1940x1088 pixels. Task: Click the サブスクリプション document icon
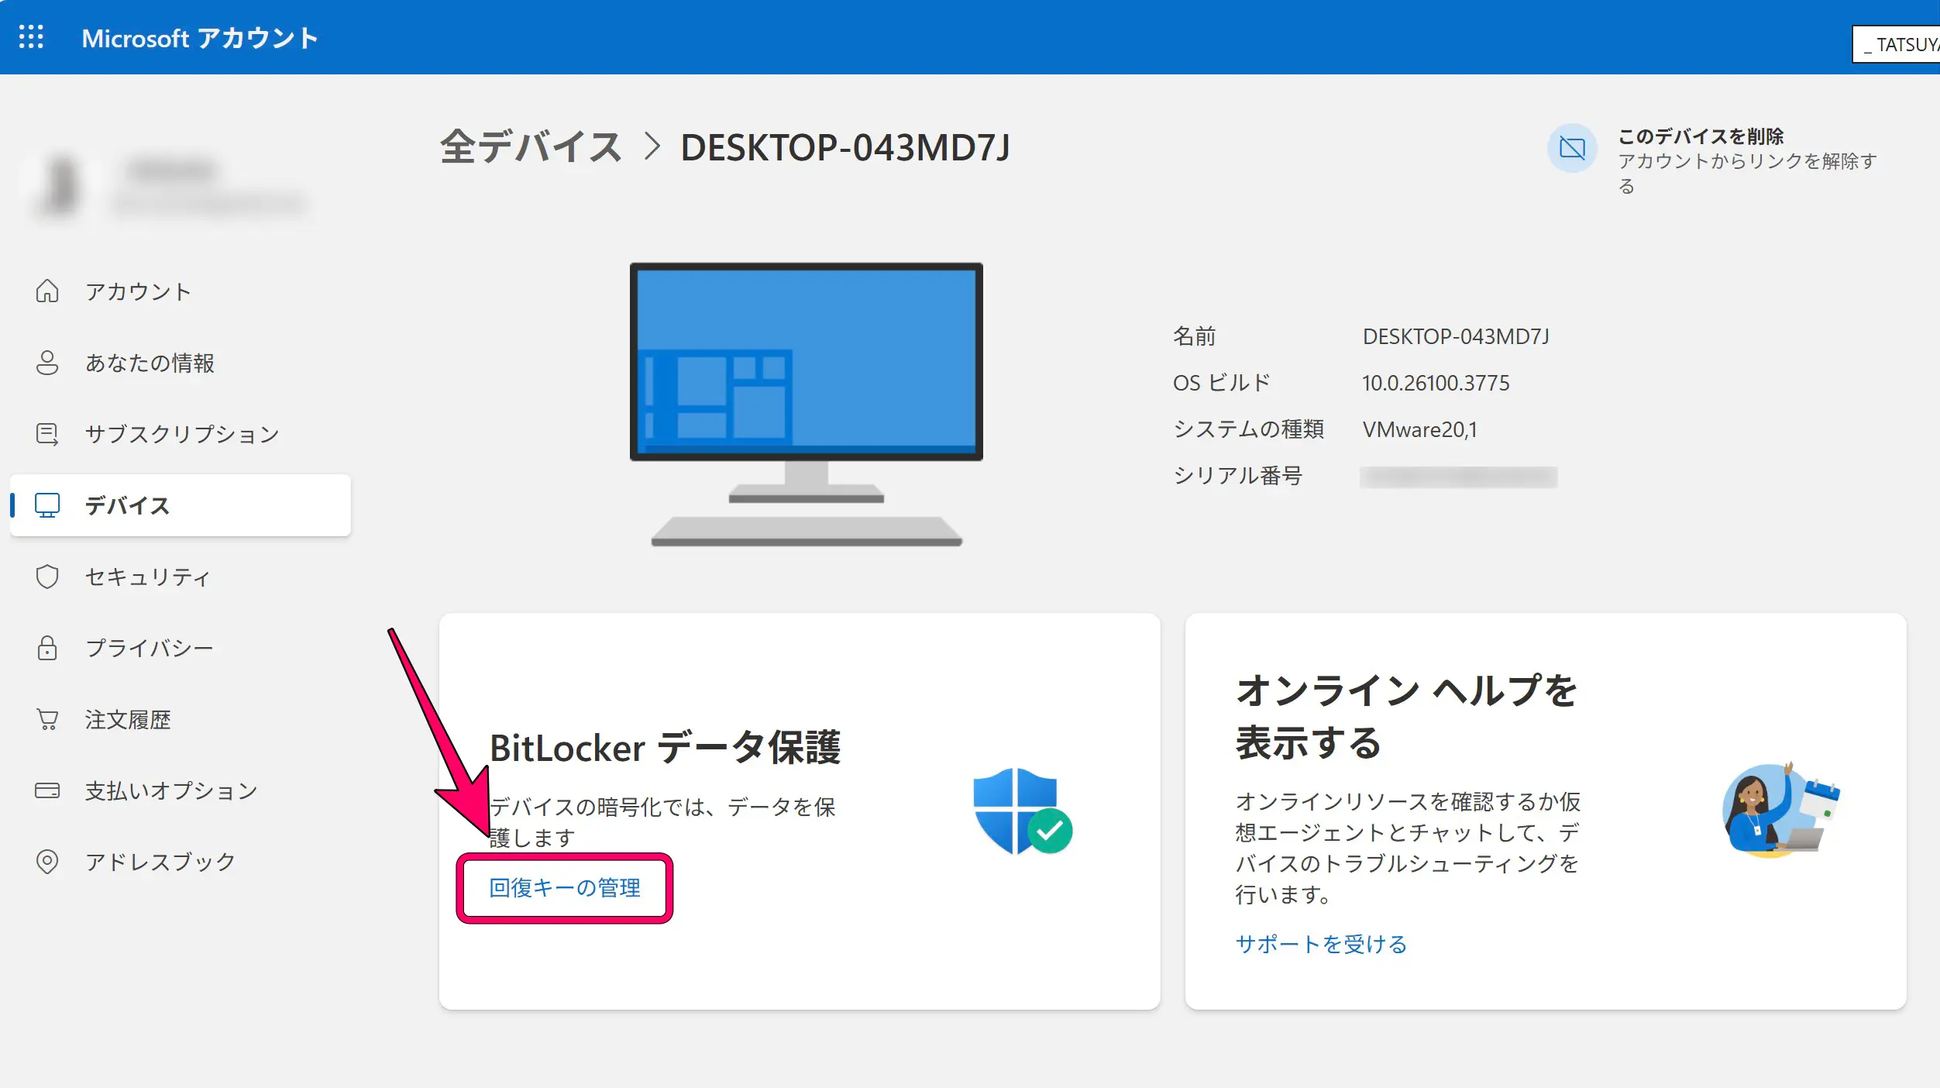(48, 434)
